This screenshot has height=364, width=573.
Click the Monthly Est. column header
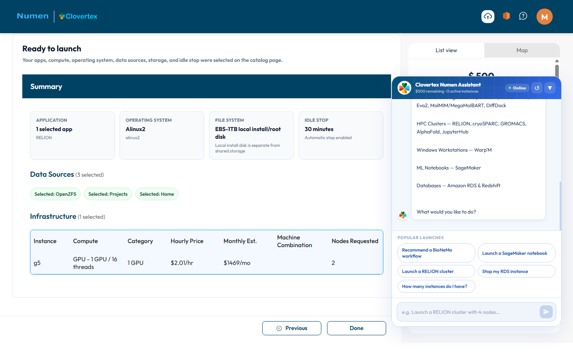pos(240,241)
